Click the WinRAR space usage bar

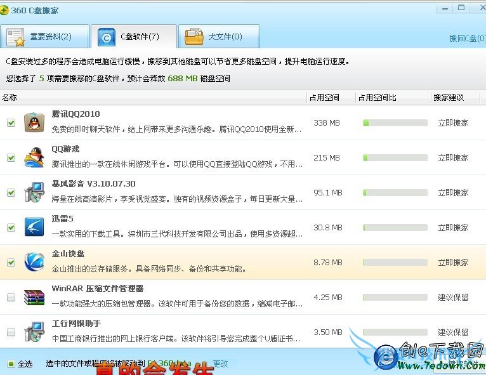coord(395,298)
